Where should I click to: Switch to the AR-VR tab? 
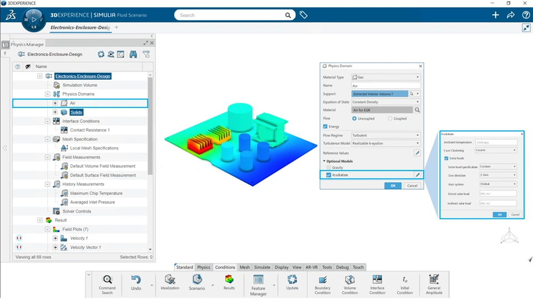[311, 267]
